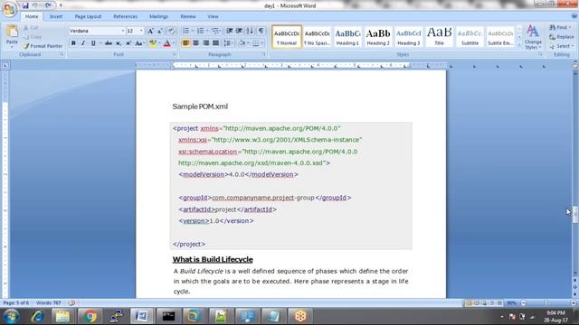
Task: Open the Review tab
Action: click(x=188, y=16)
